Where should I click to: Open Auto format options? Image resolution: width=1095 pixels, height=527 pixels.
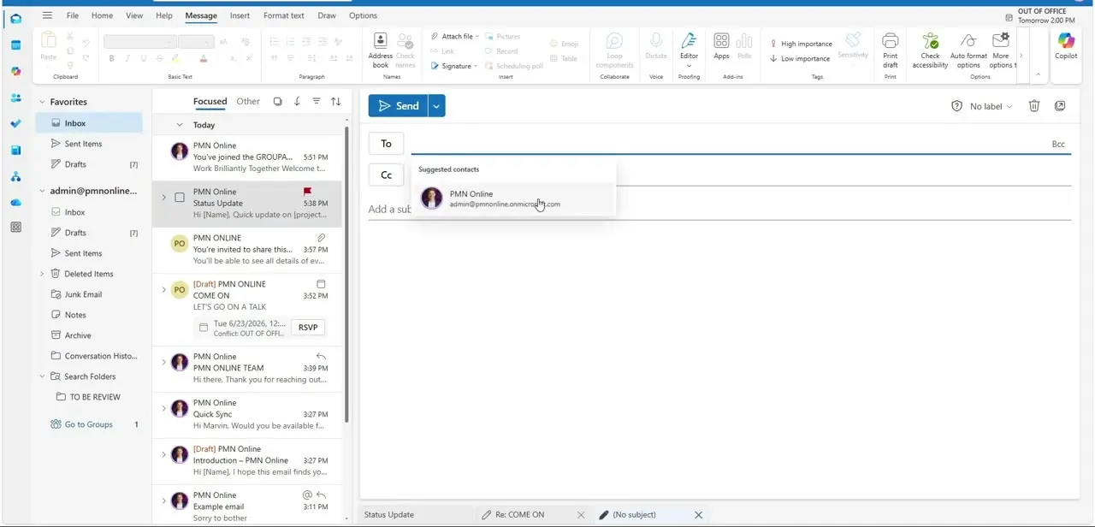coord(968,50)
